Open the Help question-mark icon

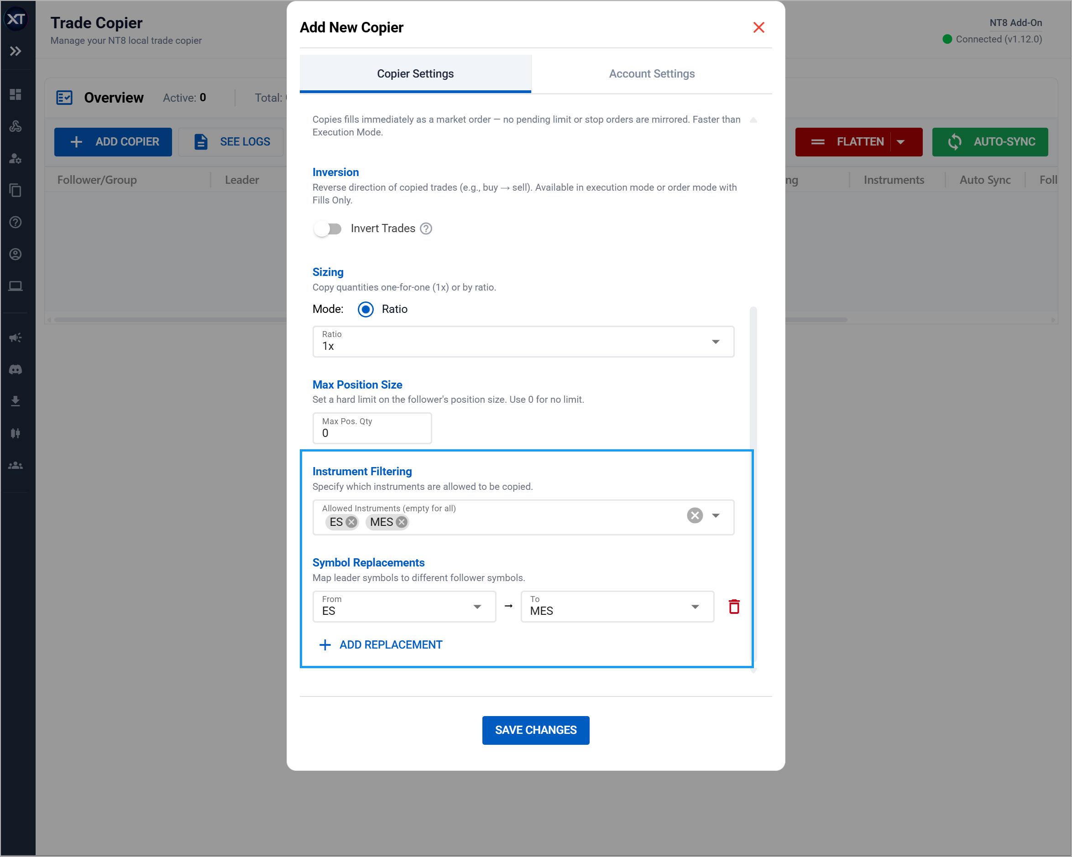click(16, 223)
